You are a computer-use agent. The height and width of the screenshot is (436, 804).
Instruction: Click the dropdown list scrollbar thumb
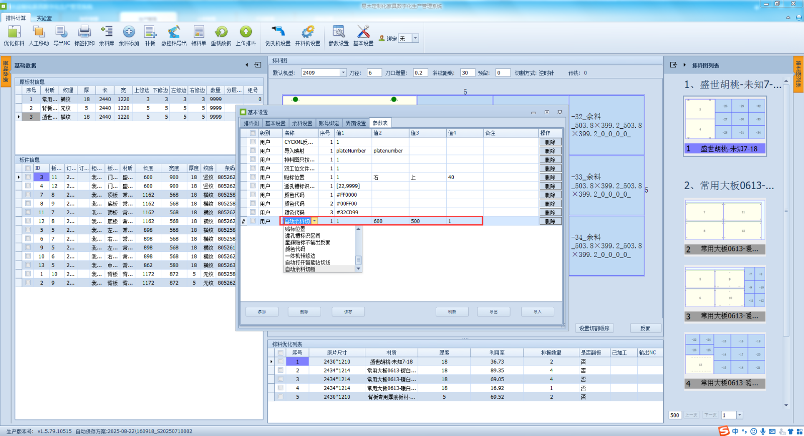[x=358, y=260]
